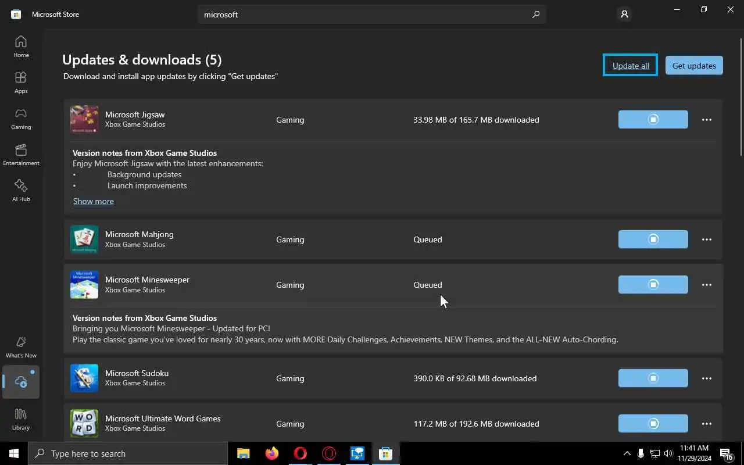Open What's New in the sidebar
The width and height of the screenshot is (744, 465).
pos(21,347)
